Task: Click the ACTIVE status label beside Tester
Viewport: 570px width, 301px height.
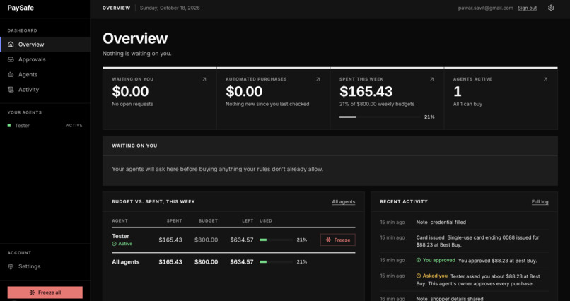Action: coord(74,126)
